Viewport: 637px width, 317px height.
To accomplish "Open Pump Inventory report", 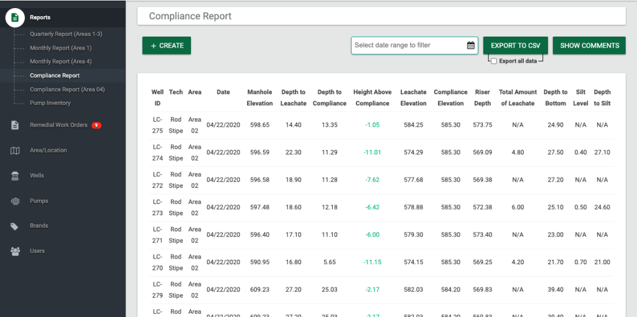I will point(50,103).
